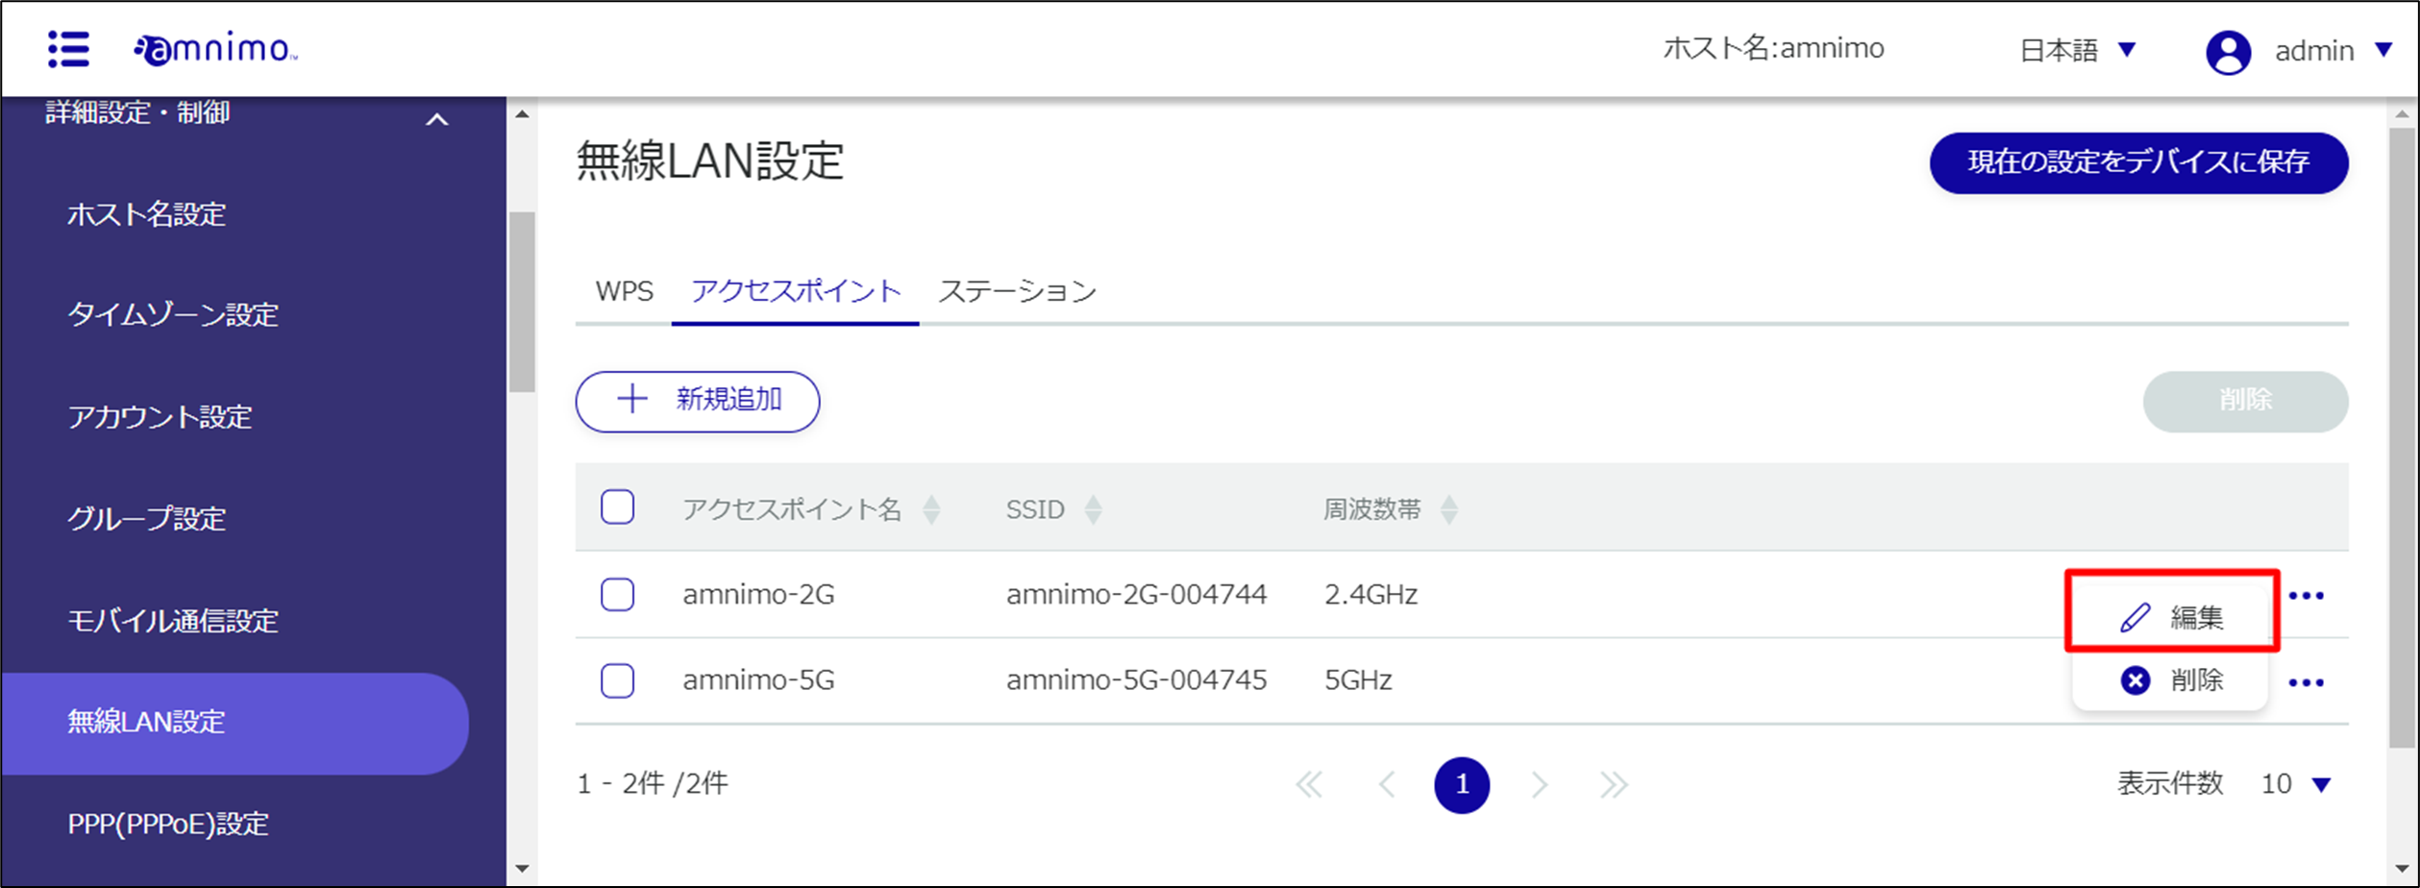Open the three-dot menu for amnimo-5G
The width and height of the screenshot is (2420, 888).
click(2307, 682)
